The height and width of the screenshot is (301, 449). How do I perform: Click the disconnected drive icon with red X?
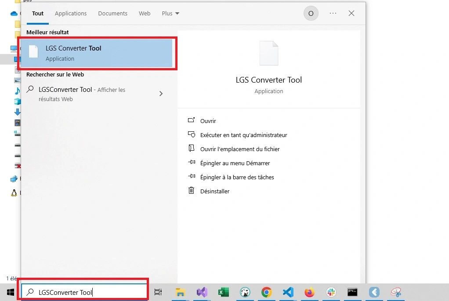tap(18, 166)
